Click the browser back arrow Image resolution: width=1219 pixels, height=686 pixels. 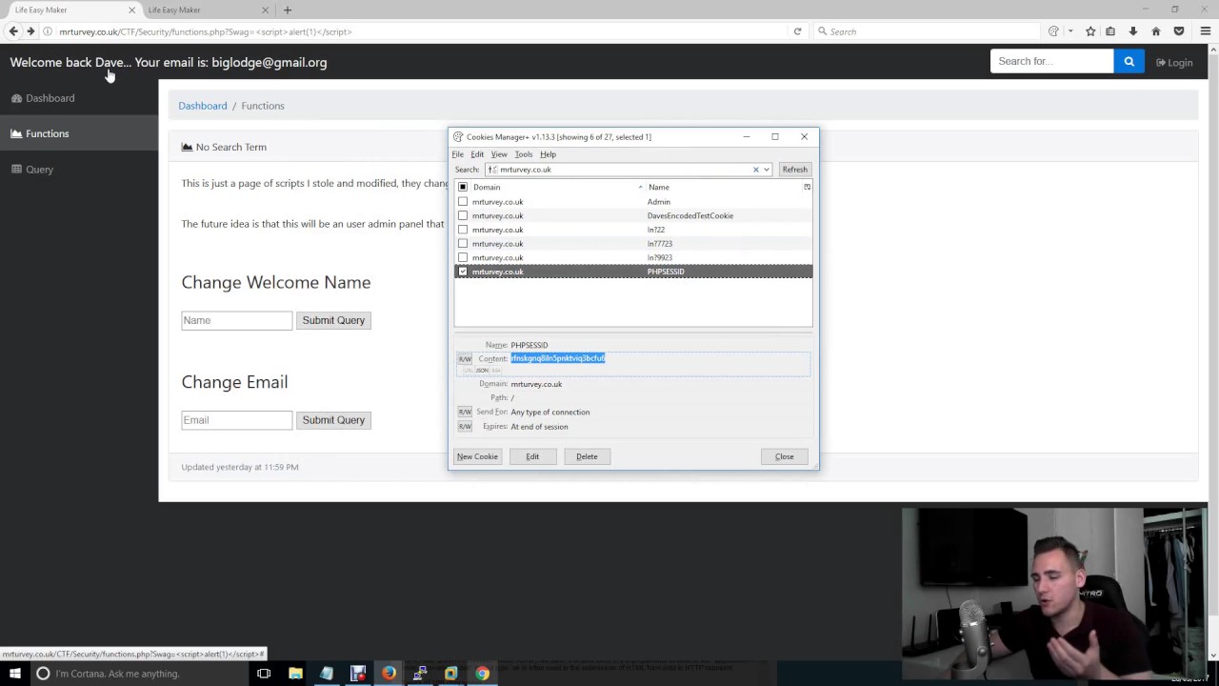(x=13, y=31)
